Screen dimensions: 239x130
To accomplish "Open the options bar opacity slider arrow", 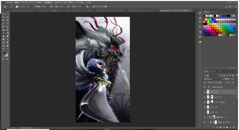I will click(x=48, y=7).
